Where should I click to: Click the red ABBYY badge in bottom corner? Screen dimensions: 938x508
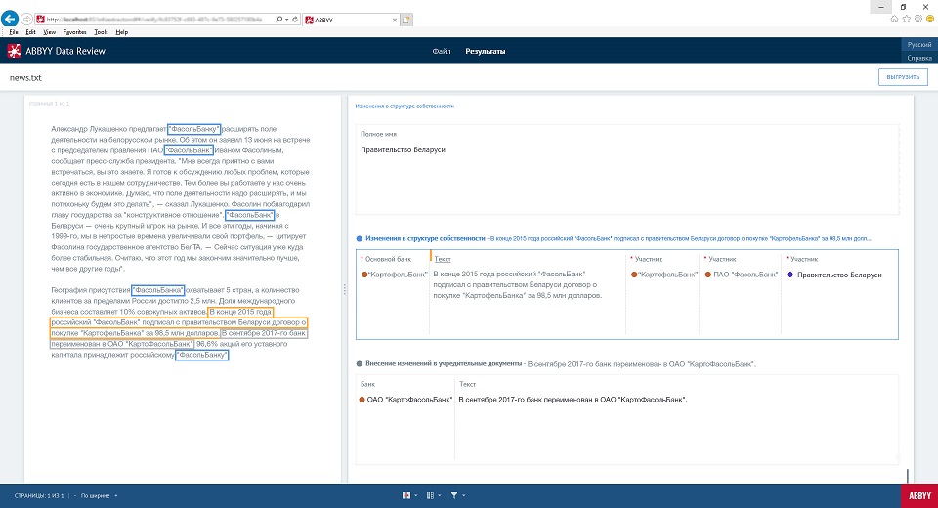(x=919, y=495)
